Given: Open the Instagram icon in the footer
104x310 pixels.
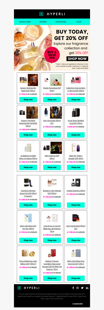Looking at the screenshot, I should point(77,288).
